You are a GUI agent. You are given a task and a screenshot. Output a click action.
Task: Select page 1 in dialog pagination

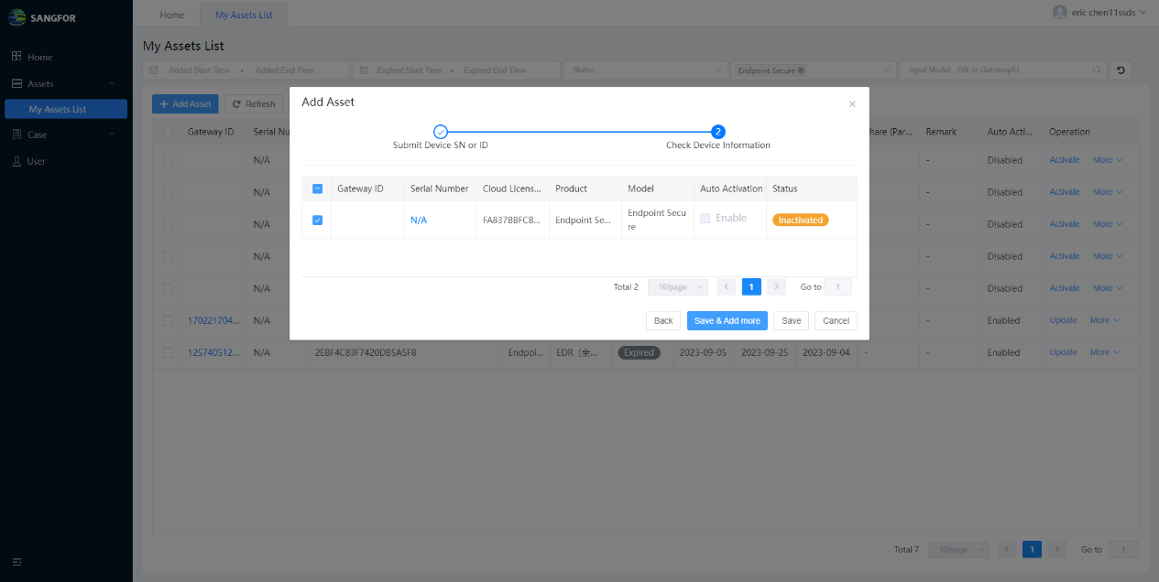[x=751, y=287]
